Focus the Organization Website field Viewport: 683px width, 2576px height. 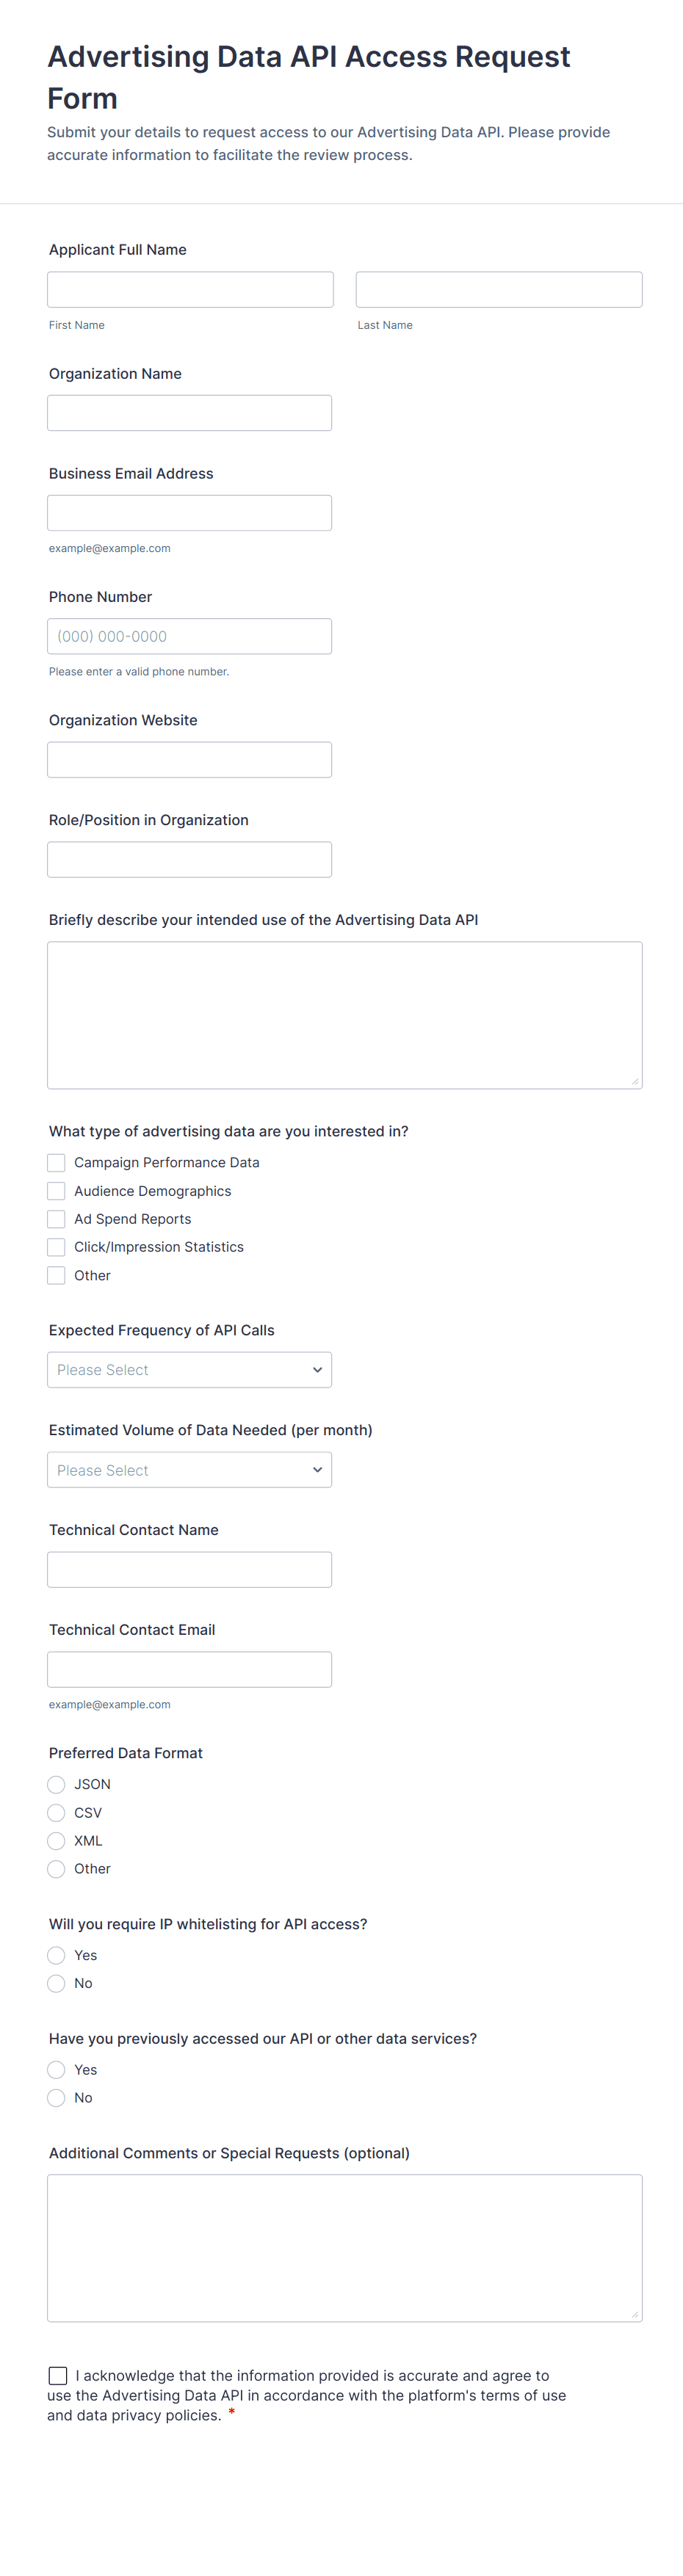pyautogui.click(x=189, y=760)
